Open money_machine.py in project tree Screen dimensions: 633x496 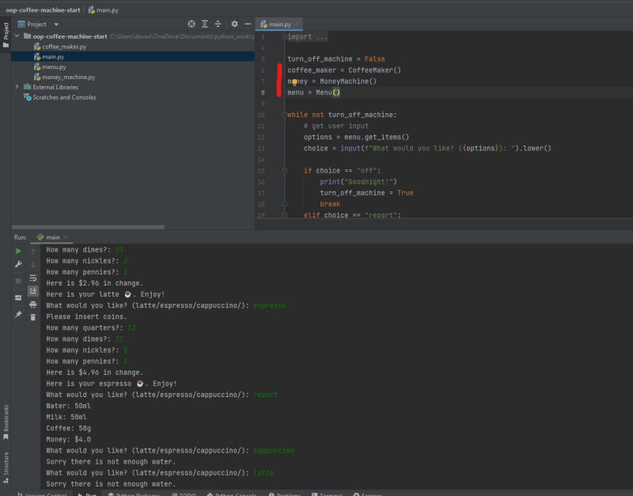tap(68, 78)
